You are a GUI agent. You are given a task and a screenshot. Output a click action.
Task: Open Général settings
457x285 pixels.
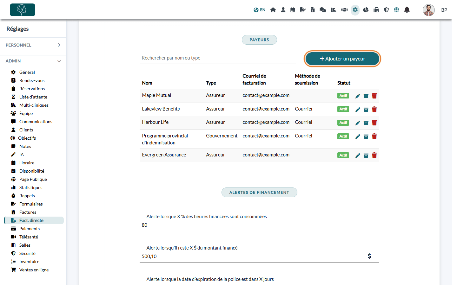coord(27,72)
